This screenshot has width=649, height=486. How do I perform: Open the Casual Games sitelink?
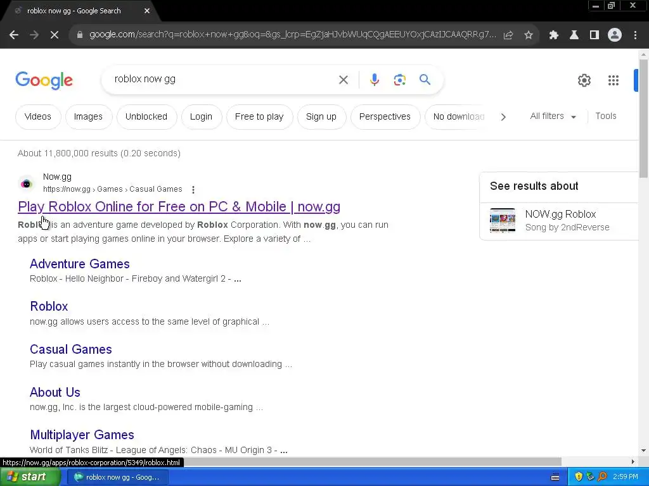[x=71, y=349]
